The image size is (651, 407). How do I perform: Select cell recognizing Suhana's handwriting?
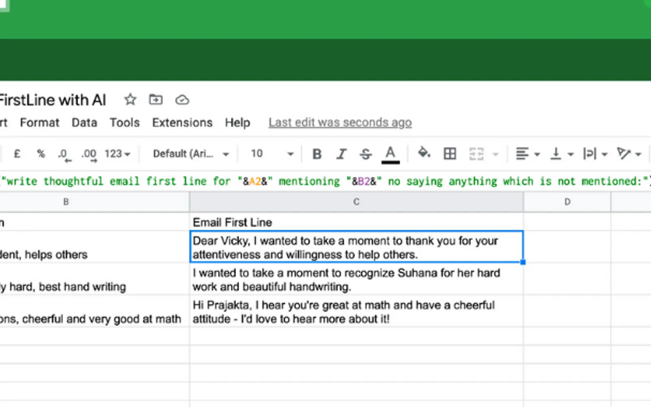click(356, 279)
